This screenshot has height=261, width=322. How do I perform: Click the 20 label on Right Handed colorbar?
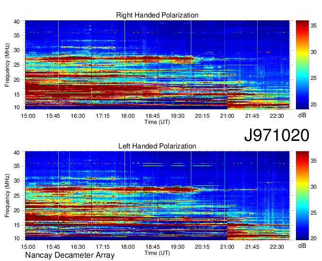point(313,104)
